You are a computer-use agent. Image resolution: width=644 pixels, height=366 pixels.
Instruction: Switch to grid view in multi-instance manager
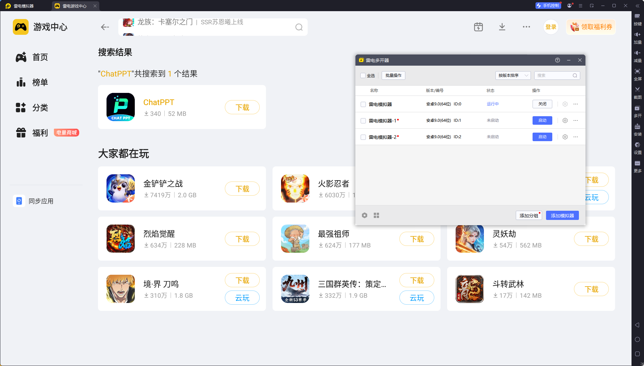(376, 215)
